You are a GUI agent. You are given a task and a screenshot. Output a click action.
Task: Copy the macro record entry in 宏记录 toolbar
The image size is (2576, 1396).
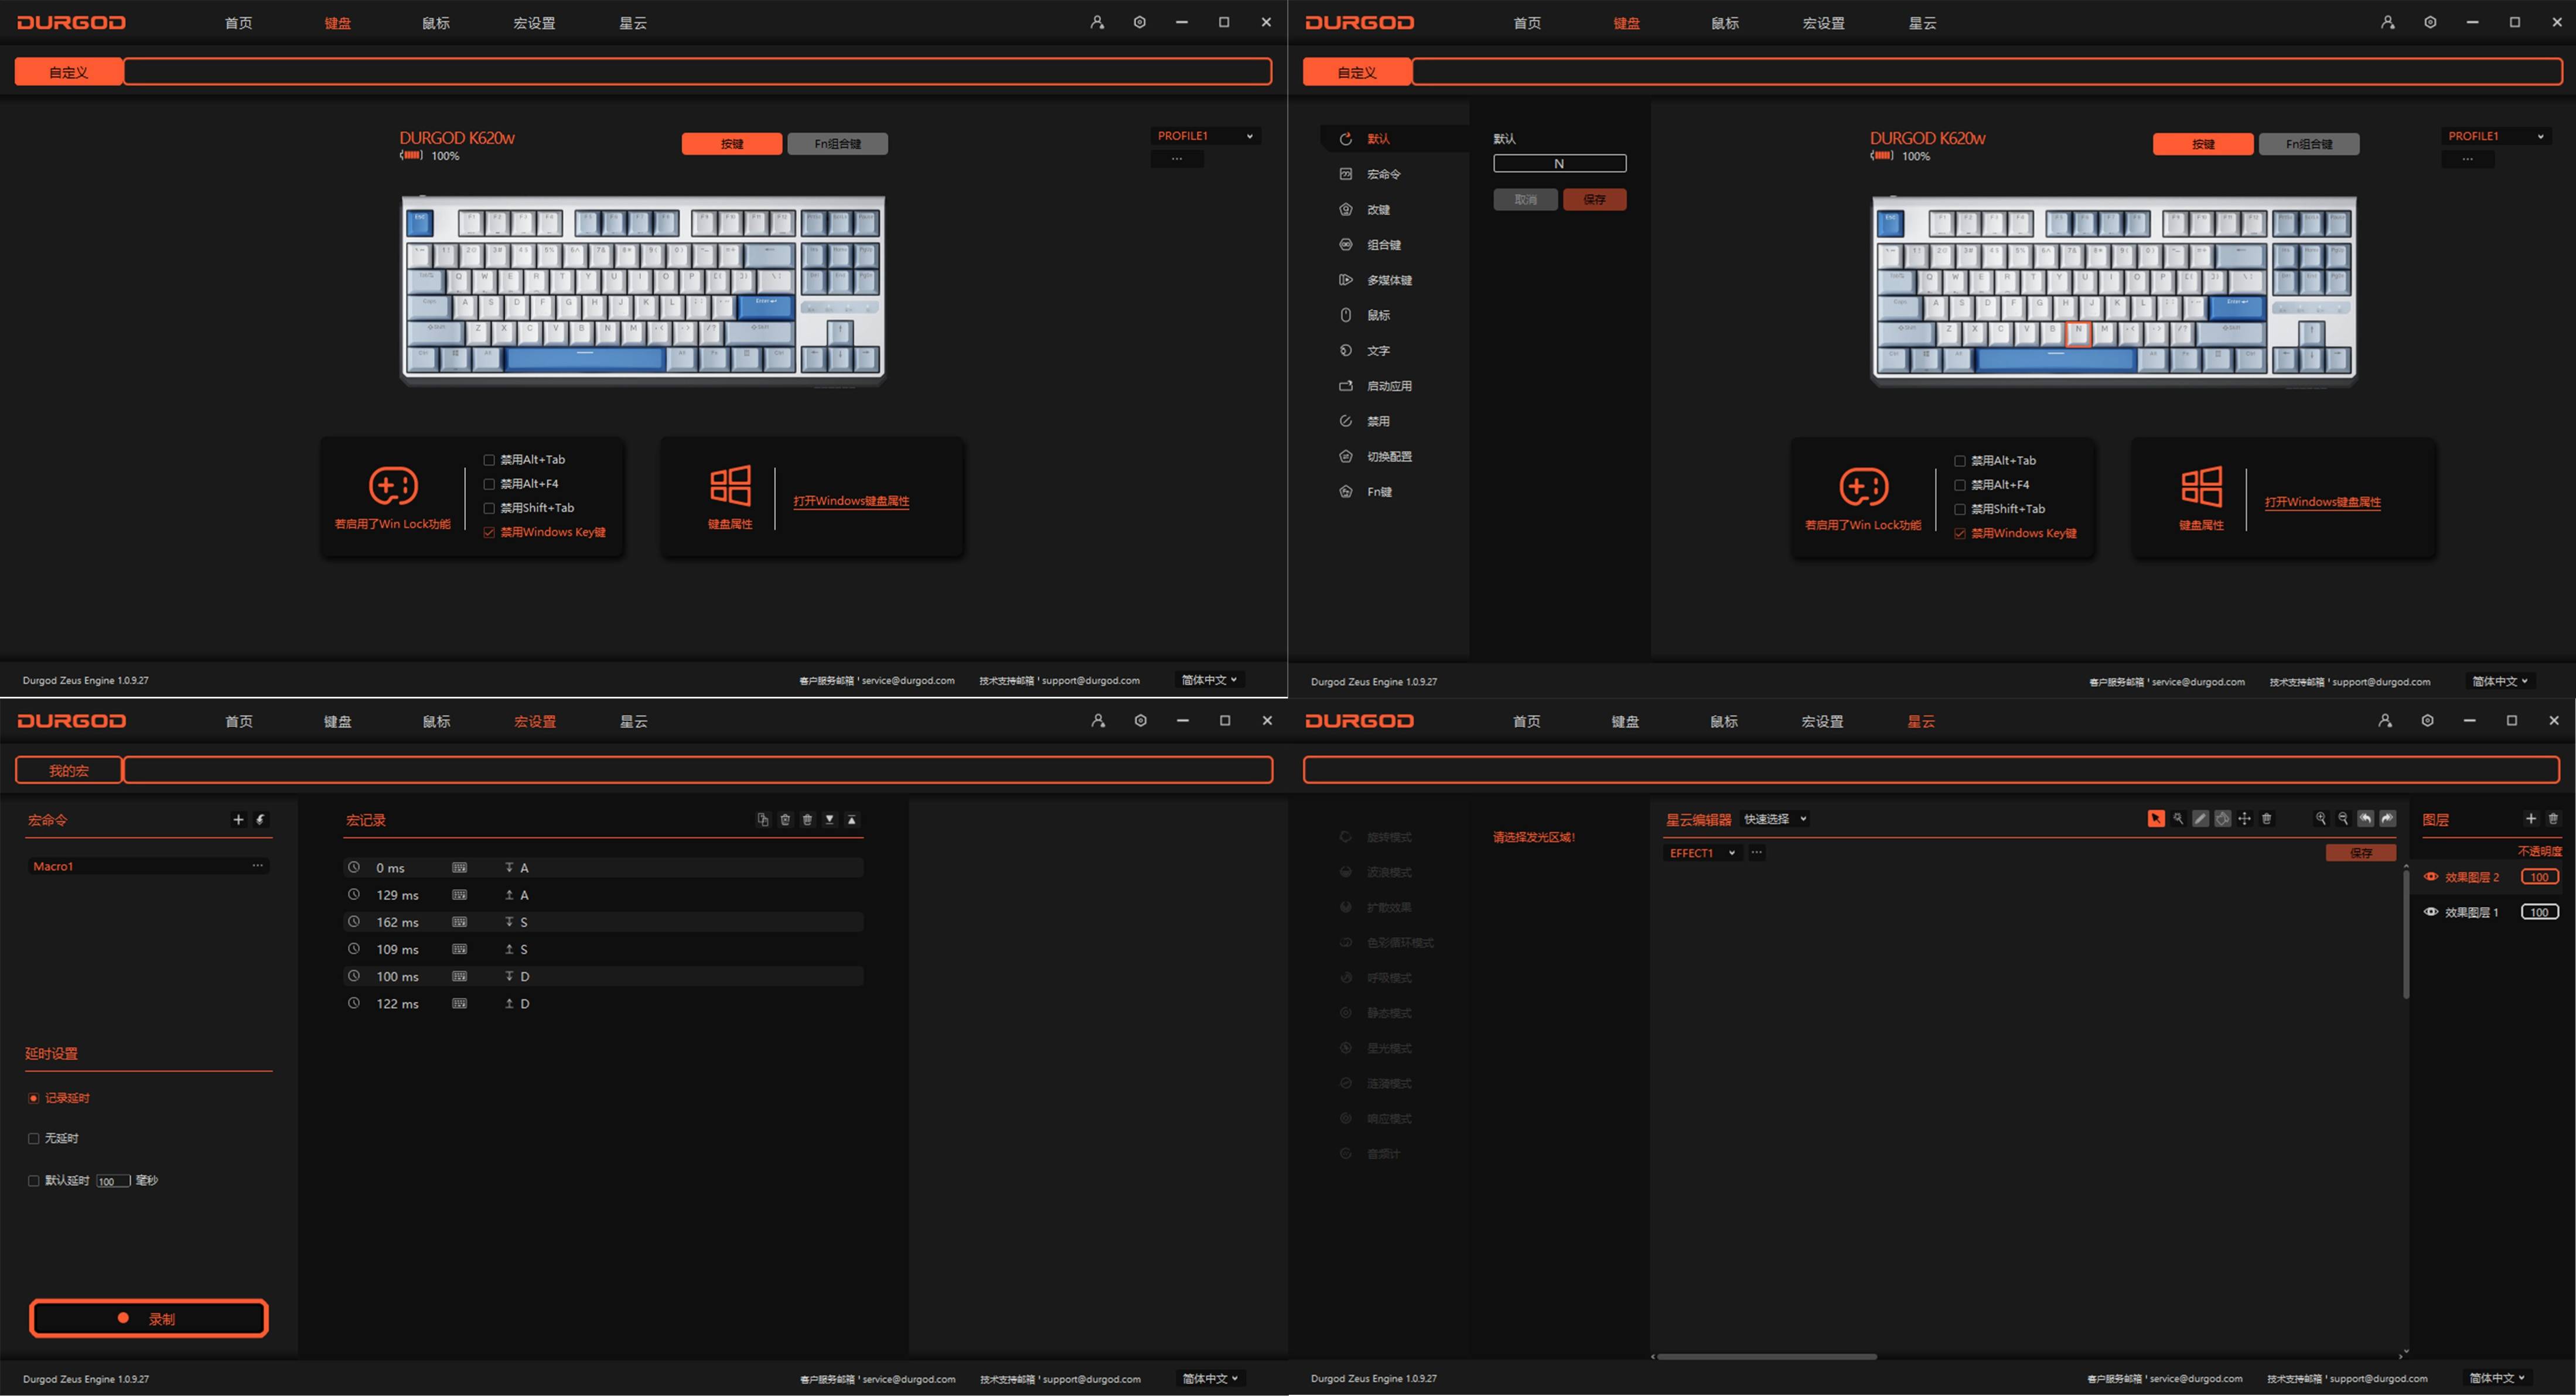pyautogui.click(x=763, y=819)
